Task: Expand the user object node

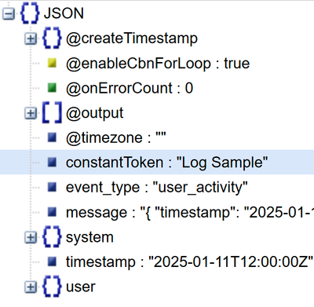Action: 31,287
